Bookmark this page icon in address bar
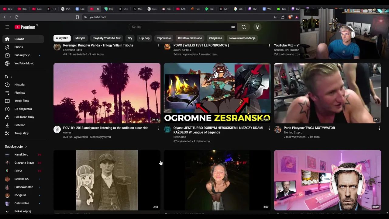 [x=77, y=17]
